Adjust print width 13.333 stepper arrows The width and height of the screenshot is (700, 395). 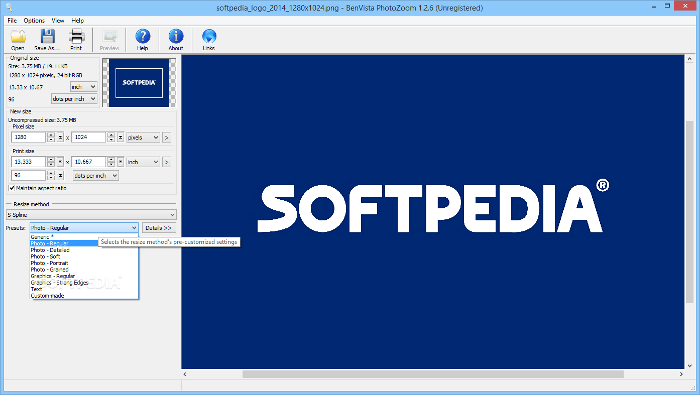[x=51, y=162]
